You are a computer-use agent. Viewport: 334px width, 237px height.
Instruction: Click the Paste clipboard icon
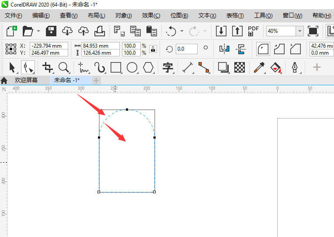click(x=152, y=31)
